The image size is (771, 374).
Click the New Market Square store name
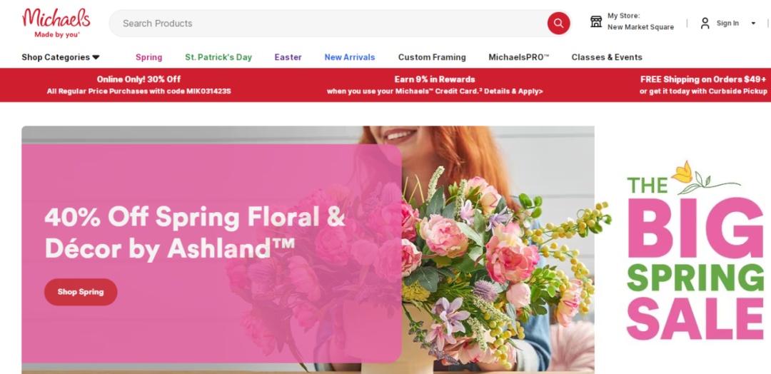[x=640, y=27]
